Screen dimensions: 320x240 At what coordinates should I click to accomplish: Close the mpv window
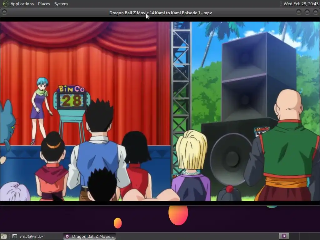[x=316, y=12]
